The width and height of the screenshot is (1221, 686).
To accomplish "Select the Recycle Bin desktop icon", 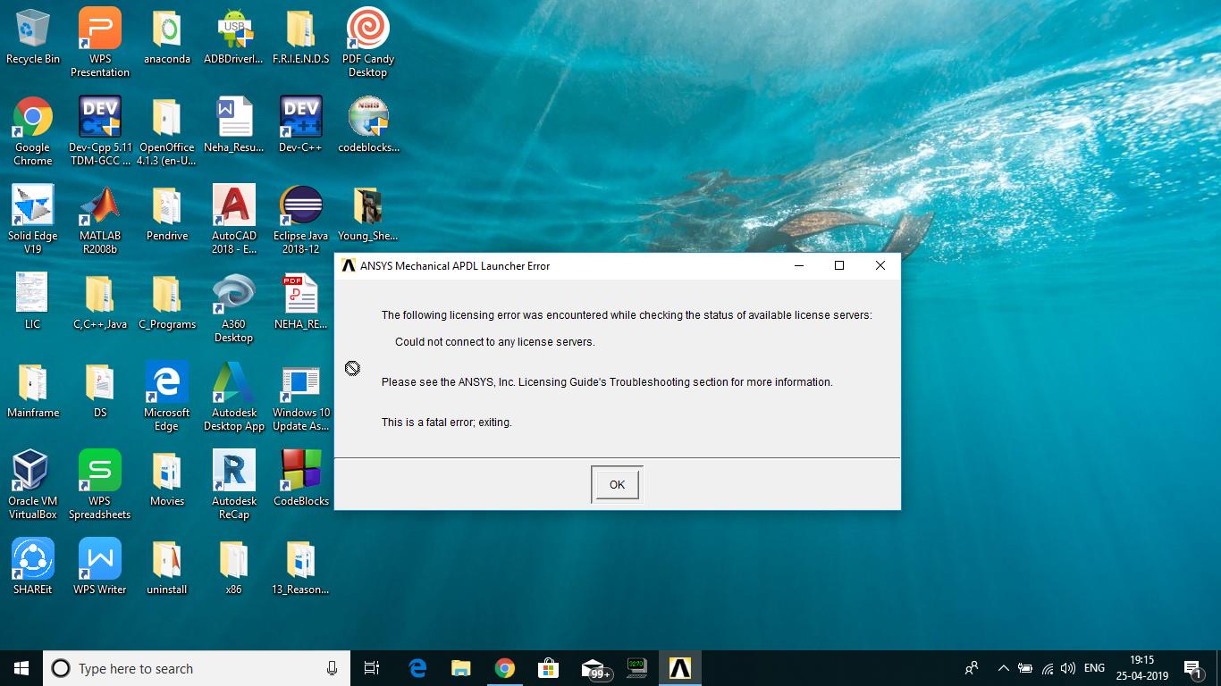I will [33, 38].
